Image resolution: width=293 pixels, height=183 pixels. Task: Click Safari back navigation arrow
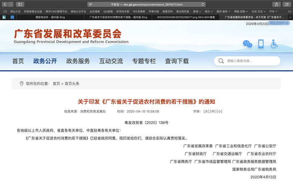(x=5, y=4)
